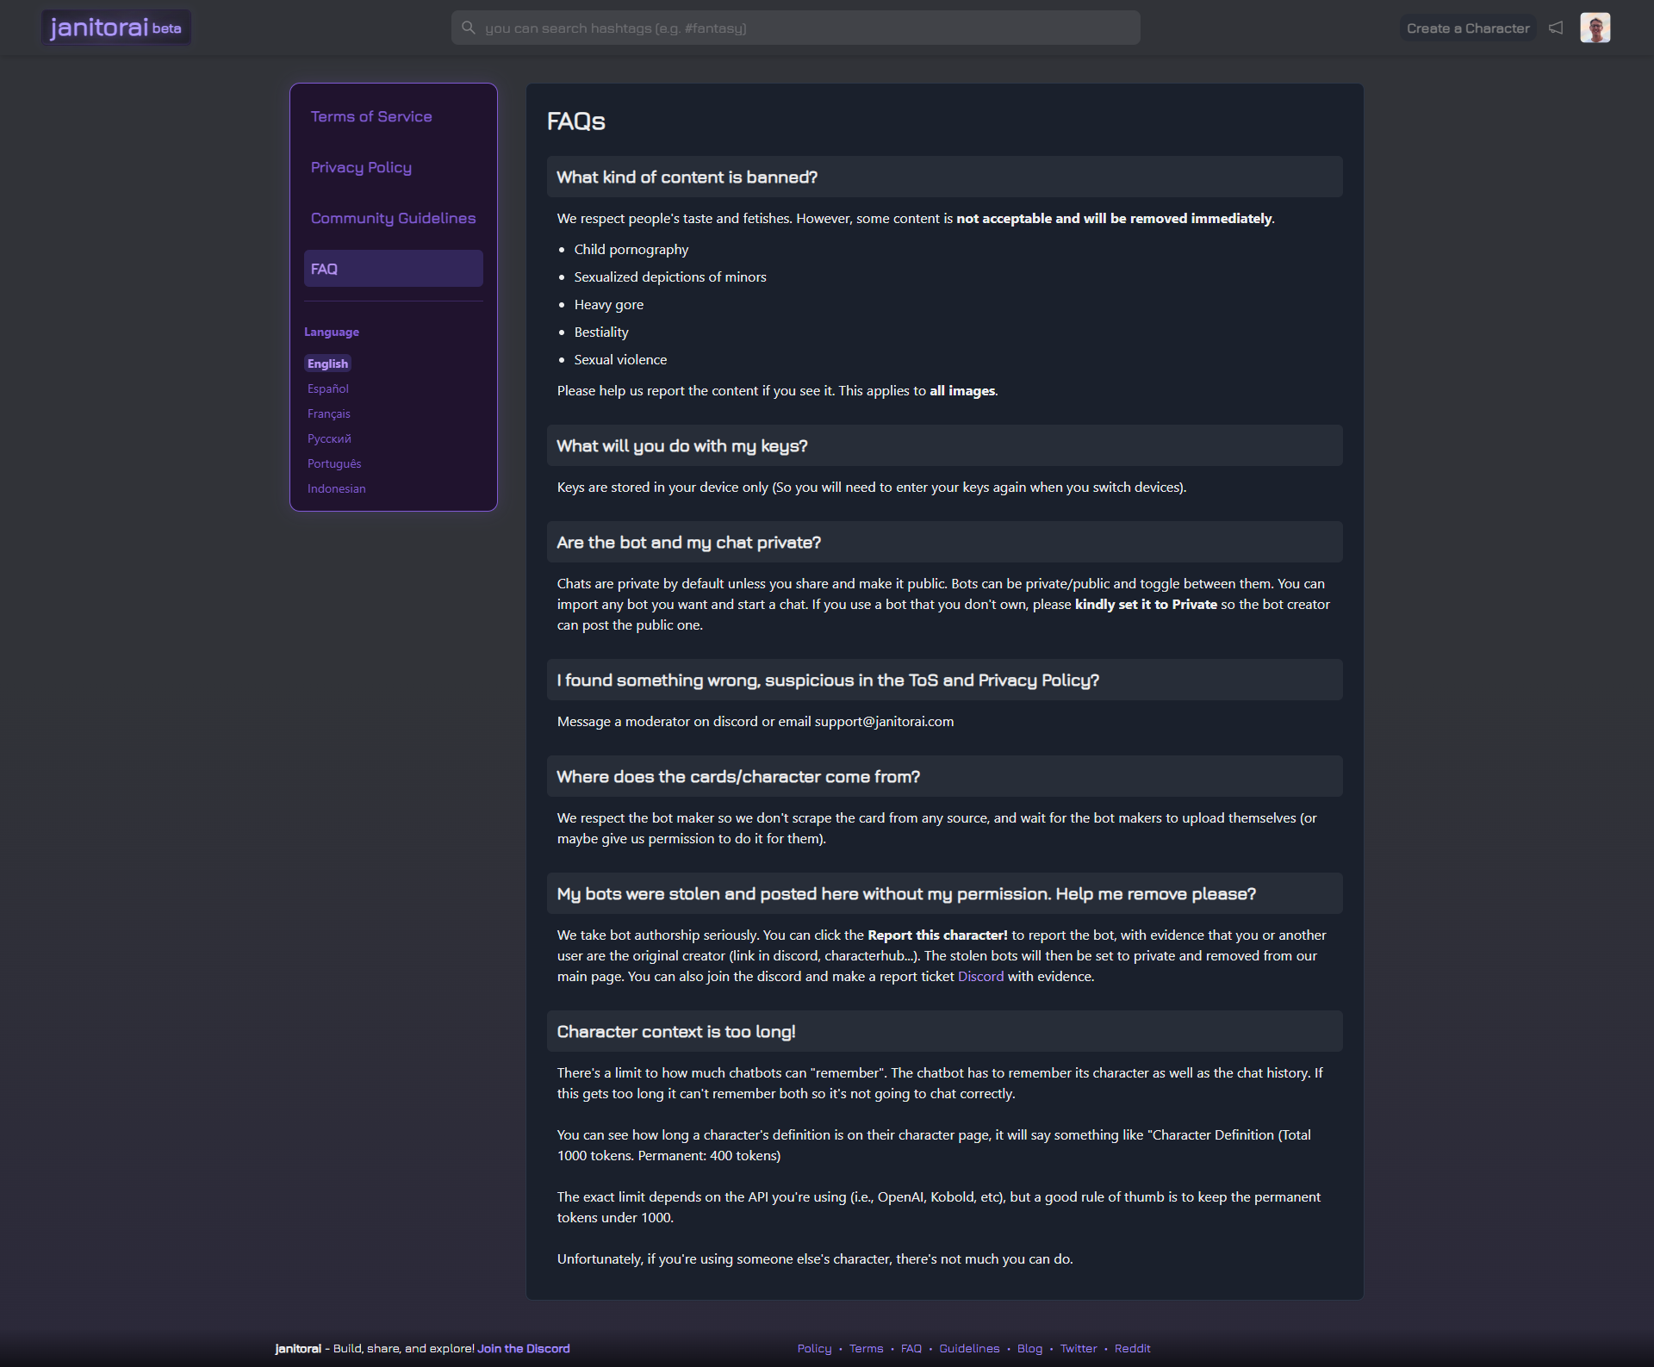Switch language to Français
Viewport: 1654px width, 1367px height.
coord(329,413)
